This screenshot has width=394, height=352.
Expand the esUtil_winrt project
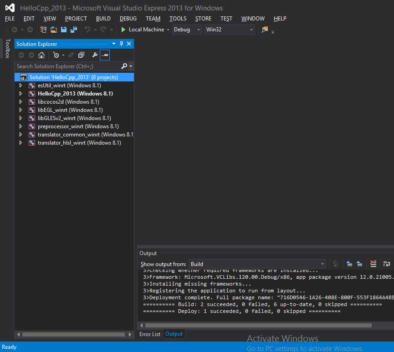[20, 85]
